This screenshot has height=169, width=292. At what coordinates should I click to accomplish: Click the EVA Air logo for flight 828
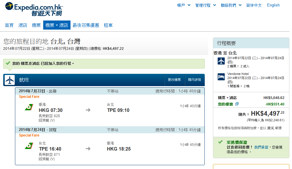[x=29, y=107]
